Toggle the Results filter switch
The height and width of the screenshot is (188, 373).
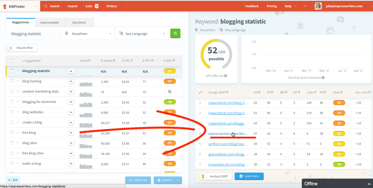tap(10, 48)
